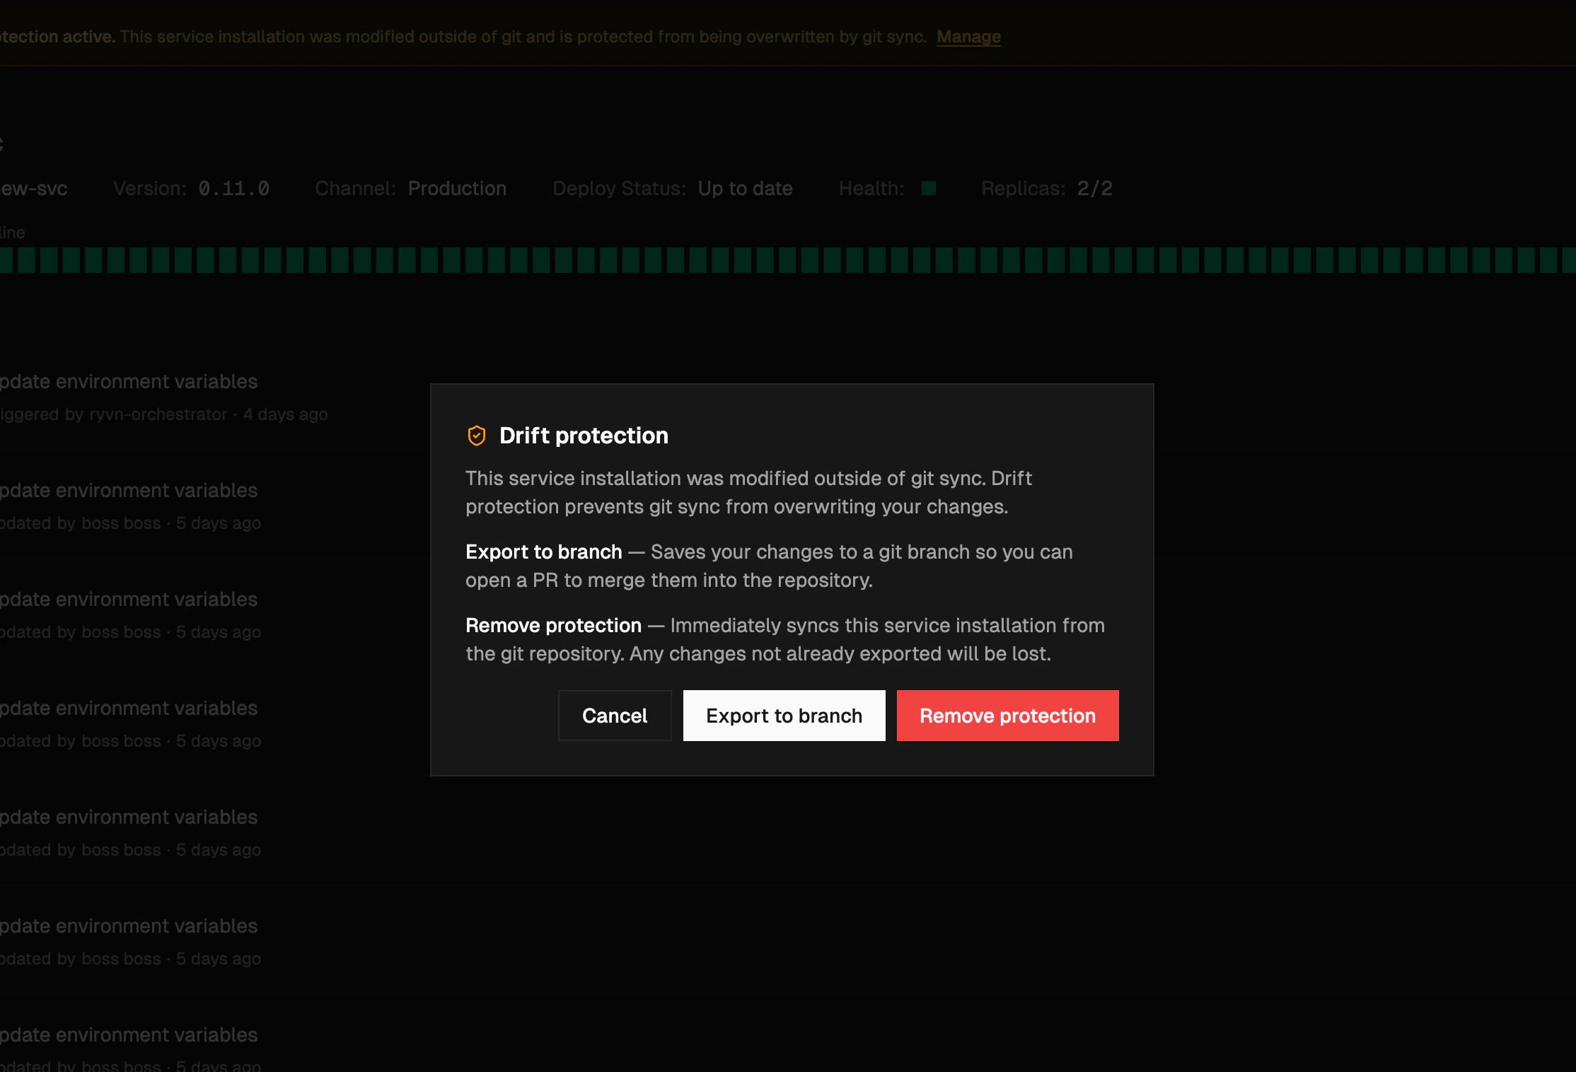The height and width of the screenshot is (1072, 1576).
Task: Open the Manage link in drift protection banner
Action: (968, 37)
